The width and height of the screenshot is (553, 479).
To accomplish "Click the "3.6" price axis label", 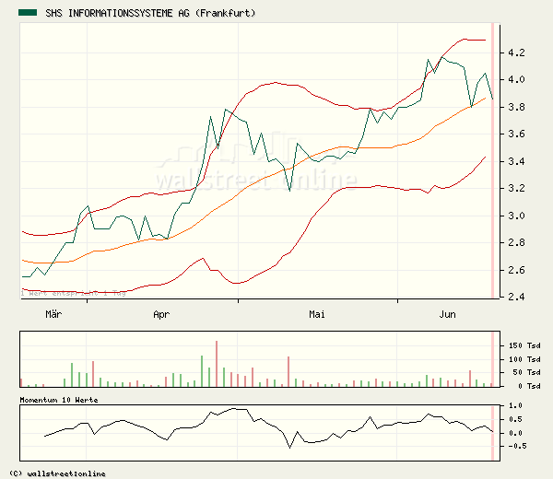I will click(x=516, y=134).
